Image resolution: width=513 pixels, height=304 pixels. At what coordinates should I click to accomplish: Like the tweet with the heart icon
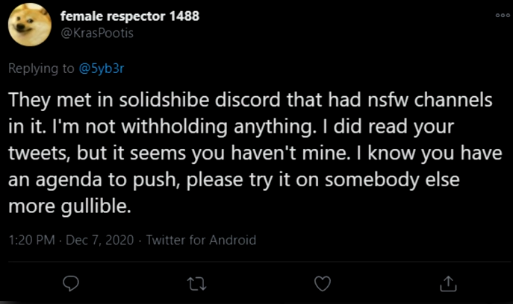coord(323,283)
